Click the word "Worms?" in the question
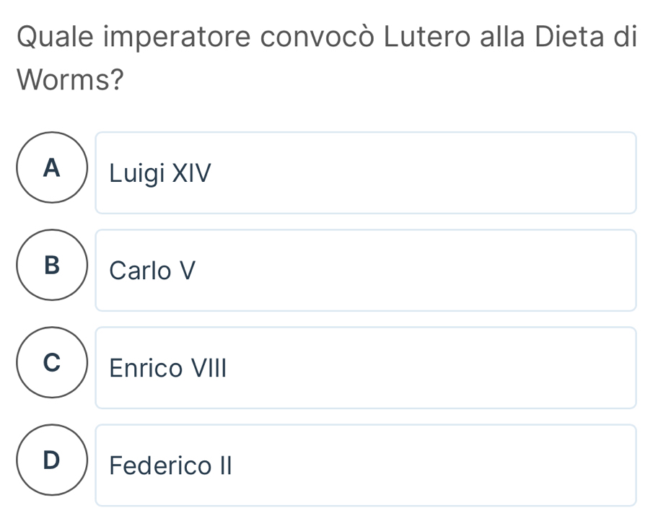This screenshot has height=508, width=653. [68, 78]
